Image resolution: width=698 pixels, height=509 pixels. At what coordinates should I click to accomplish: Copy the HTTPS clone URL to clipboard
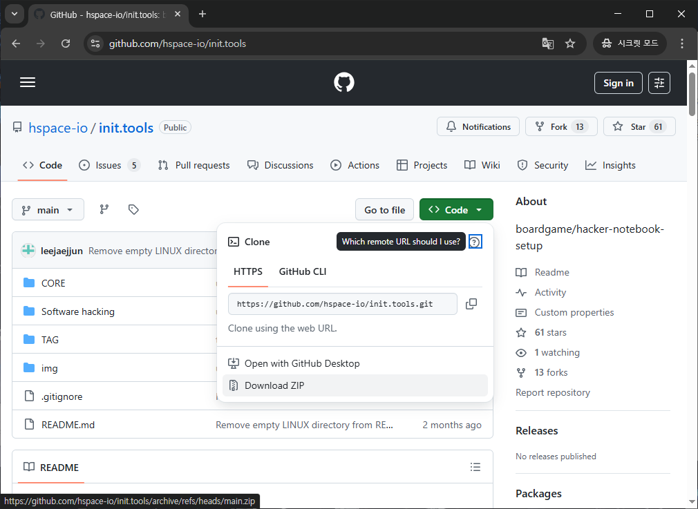point(471,304)
